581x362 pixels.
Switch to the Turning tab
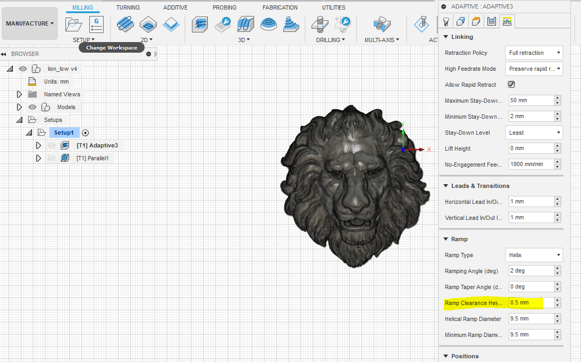pos(128,7)
